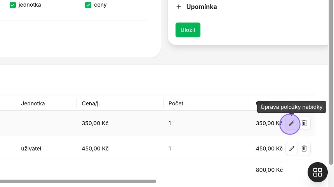
Task: Uncheck the jednotka checkbox
Action: (x=13, y=5)
